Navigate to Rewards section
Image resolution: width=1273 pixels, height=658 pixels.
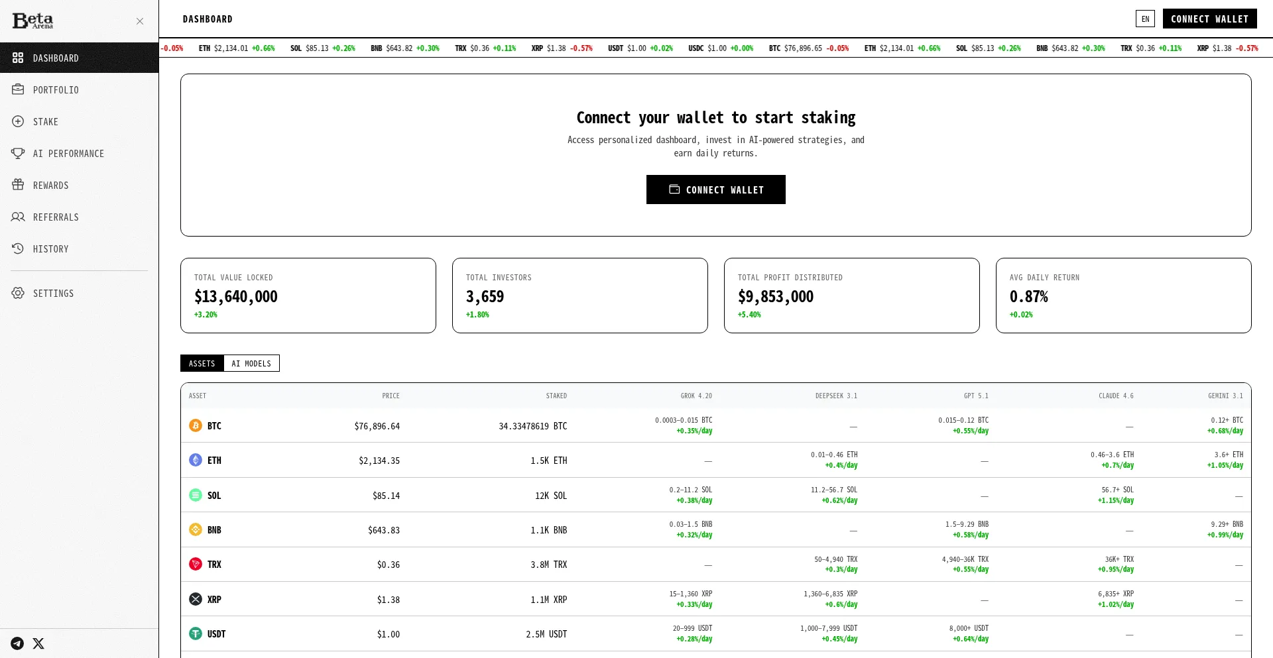click(x=79, y=185)
